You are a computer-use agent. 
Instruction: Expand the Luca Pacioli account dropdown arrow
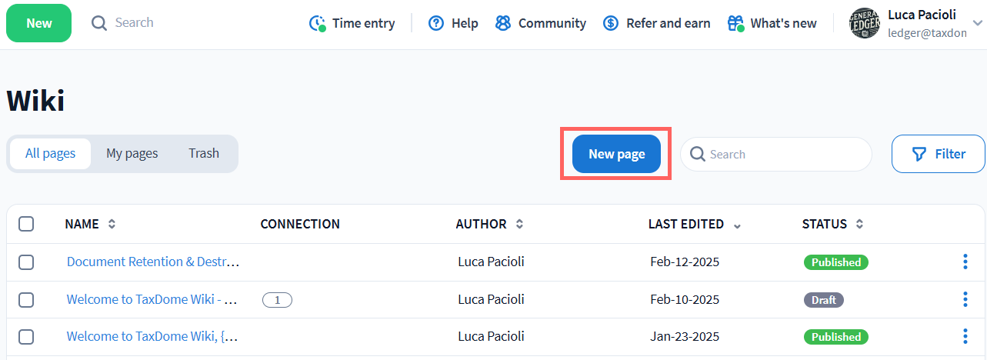pyautogui.click(x=978, y=23)
